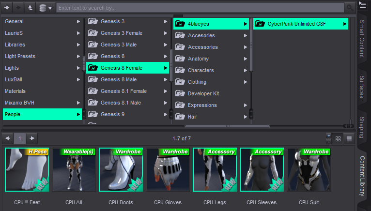Screen dimensions: 371x211
Task: Click the Expressions folder icon
Action: point(180,105)
